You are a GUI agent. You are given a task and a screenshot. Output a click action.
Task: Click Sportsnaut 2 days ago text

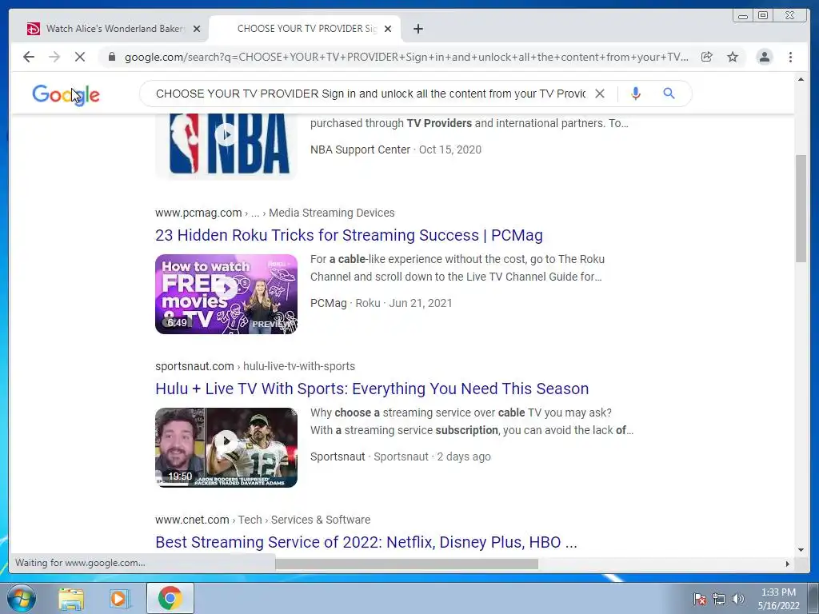pyautogui.click(x=401, y=457)
